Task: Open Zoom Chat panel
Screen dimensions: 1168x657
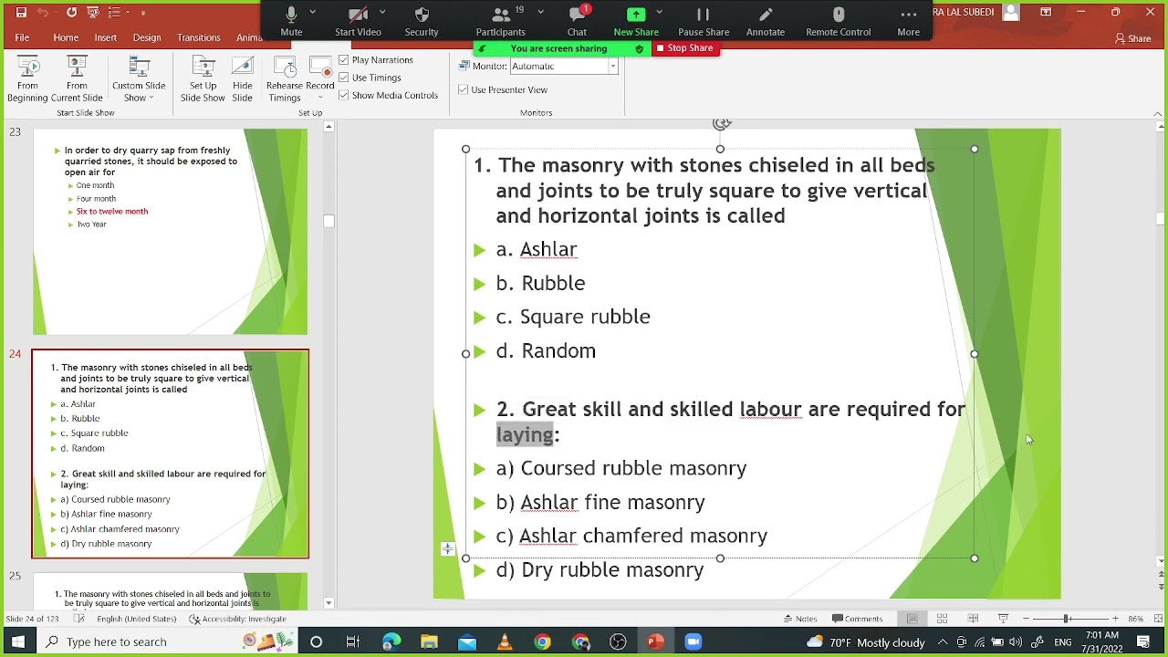Action: coord(577,22)
